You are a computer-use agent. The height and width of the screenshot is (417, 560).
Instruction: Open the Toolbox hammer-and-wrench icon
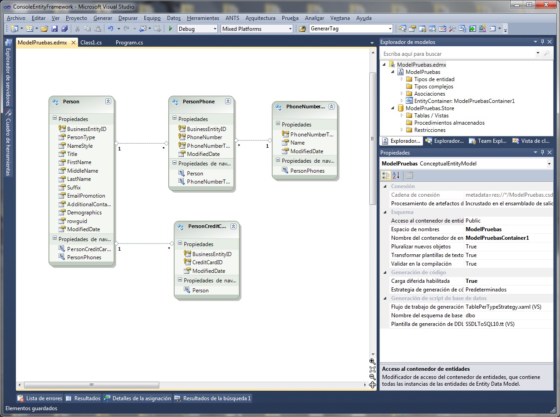(452, 29)
